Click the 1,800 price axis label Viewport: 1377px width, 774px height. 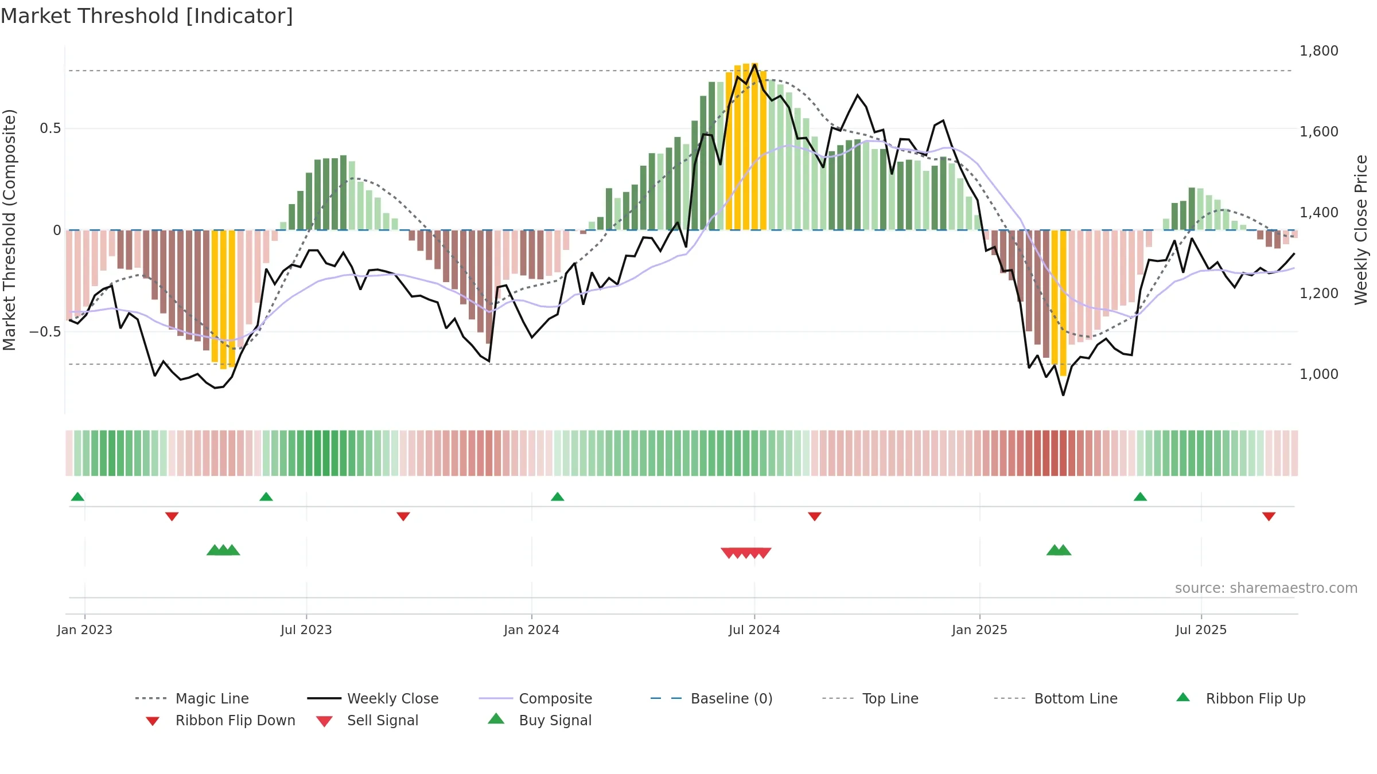1319,51
